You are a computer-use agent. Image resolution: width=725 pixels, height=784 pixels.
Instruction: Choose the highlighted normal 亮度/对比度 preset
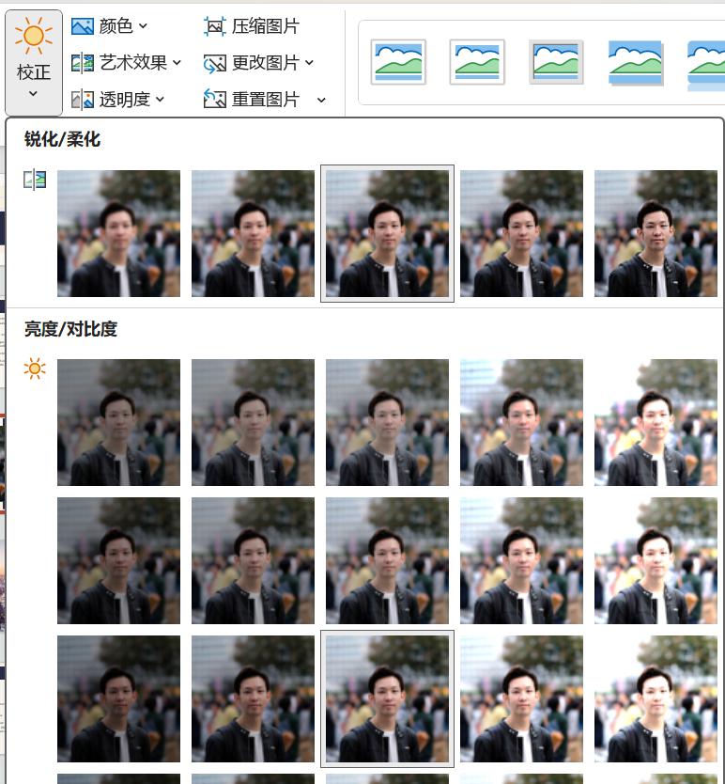click(x=387, y=698)
